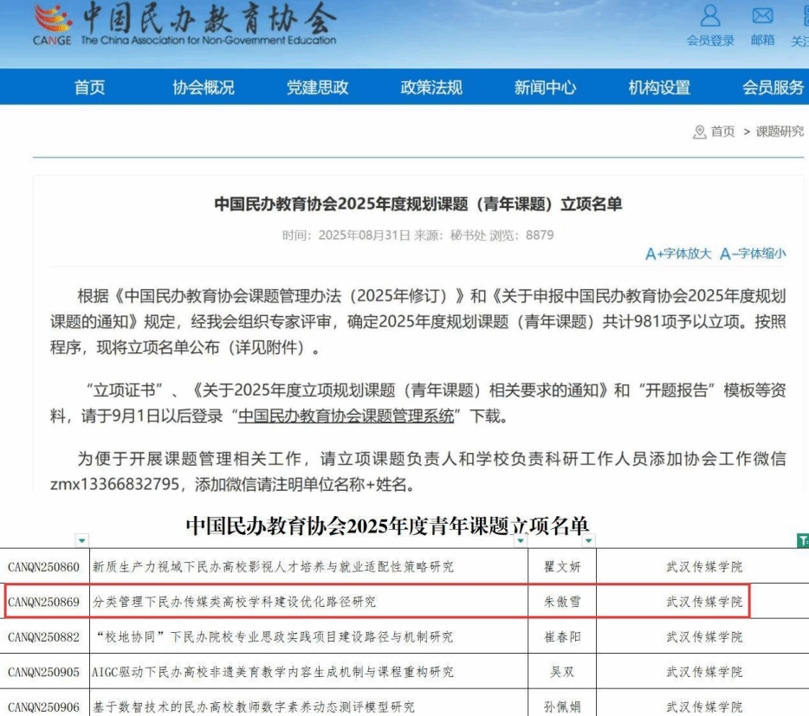Select the highlighted CANQN250869 table row

tap(377, 601)
